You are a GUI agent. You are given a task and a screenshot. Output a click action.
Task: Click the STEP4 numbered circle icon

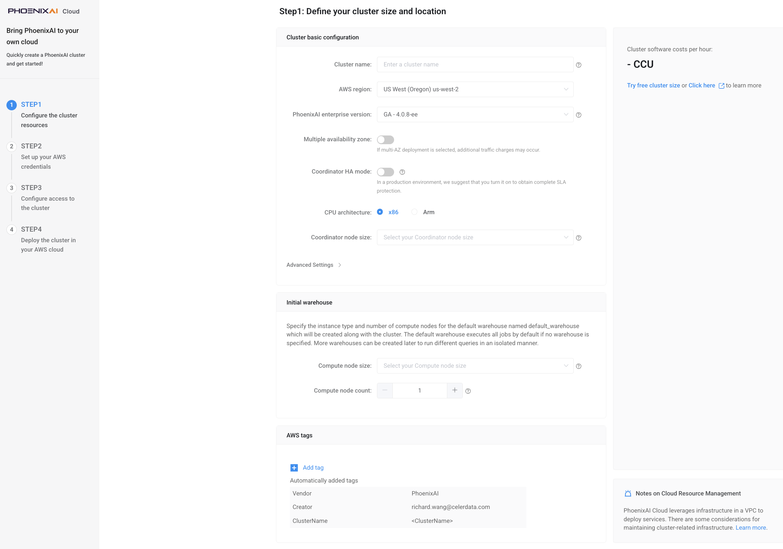[x=12, y=230]
